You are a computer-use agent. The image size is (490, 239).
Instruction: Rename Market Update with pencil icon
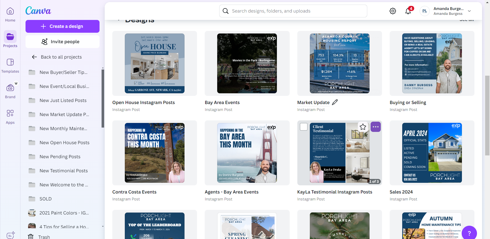[x=335, y=102]
